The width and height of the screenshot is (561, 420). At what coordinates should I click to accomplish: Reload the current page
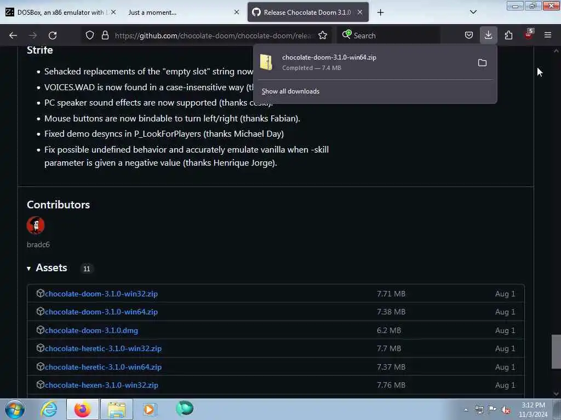(53, 36)
